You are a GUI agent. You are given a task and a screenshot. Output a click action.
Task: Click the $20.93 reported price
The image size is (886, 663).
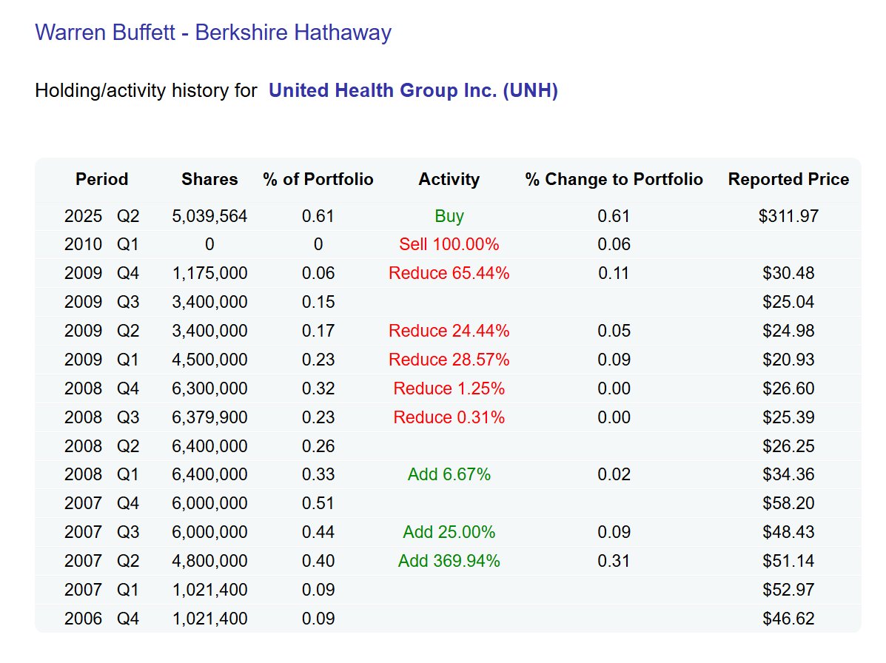click(x=788, y=360)
